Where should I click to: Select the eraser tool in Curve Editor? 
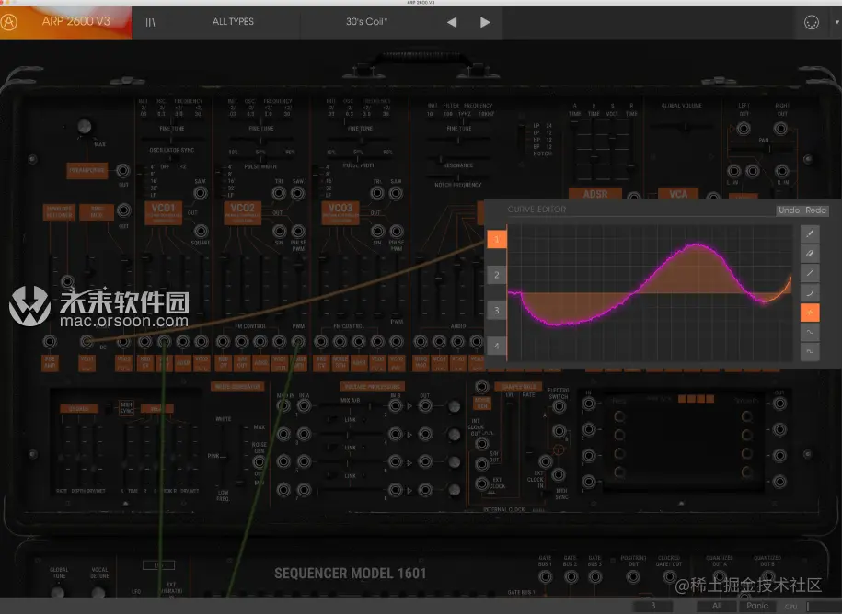coord(810,253)
